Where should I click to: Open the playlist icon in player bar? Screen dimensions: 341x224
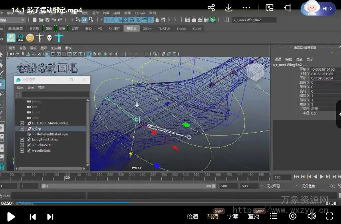point(274,216)
